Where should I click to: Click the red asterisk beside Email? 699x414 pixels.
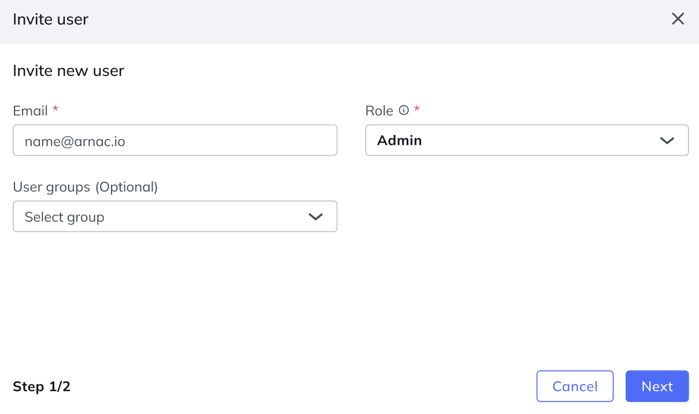(55, 109)
